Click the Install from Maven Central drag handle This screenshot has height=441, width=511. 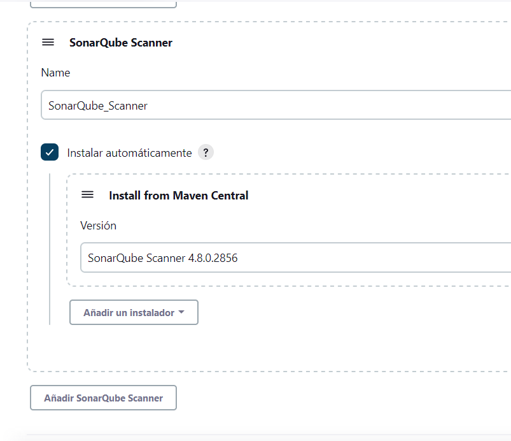click(x=87, y=195)
